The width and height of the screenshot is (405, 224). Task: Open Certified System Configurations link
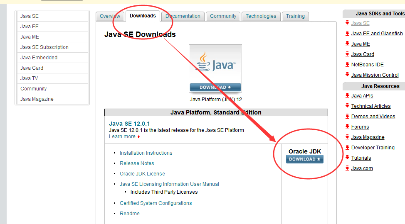156,203
